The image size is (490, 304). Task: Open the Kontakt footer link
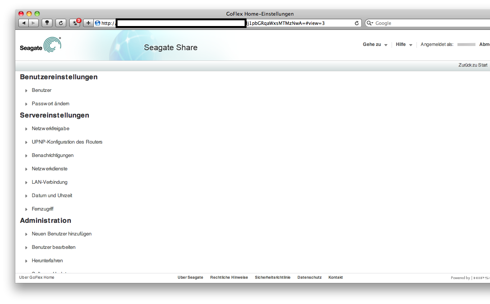[335, 277]
